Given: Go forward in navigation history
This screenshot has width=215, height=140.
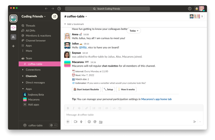Looking at the screenshot, I should [53, 8].
